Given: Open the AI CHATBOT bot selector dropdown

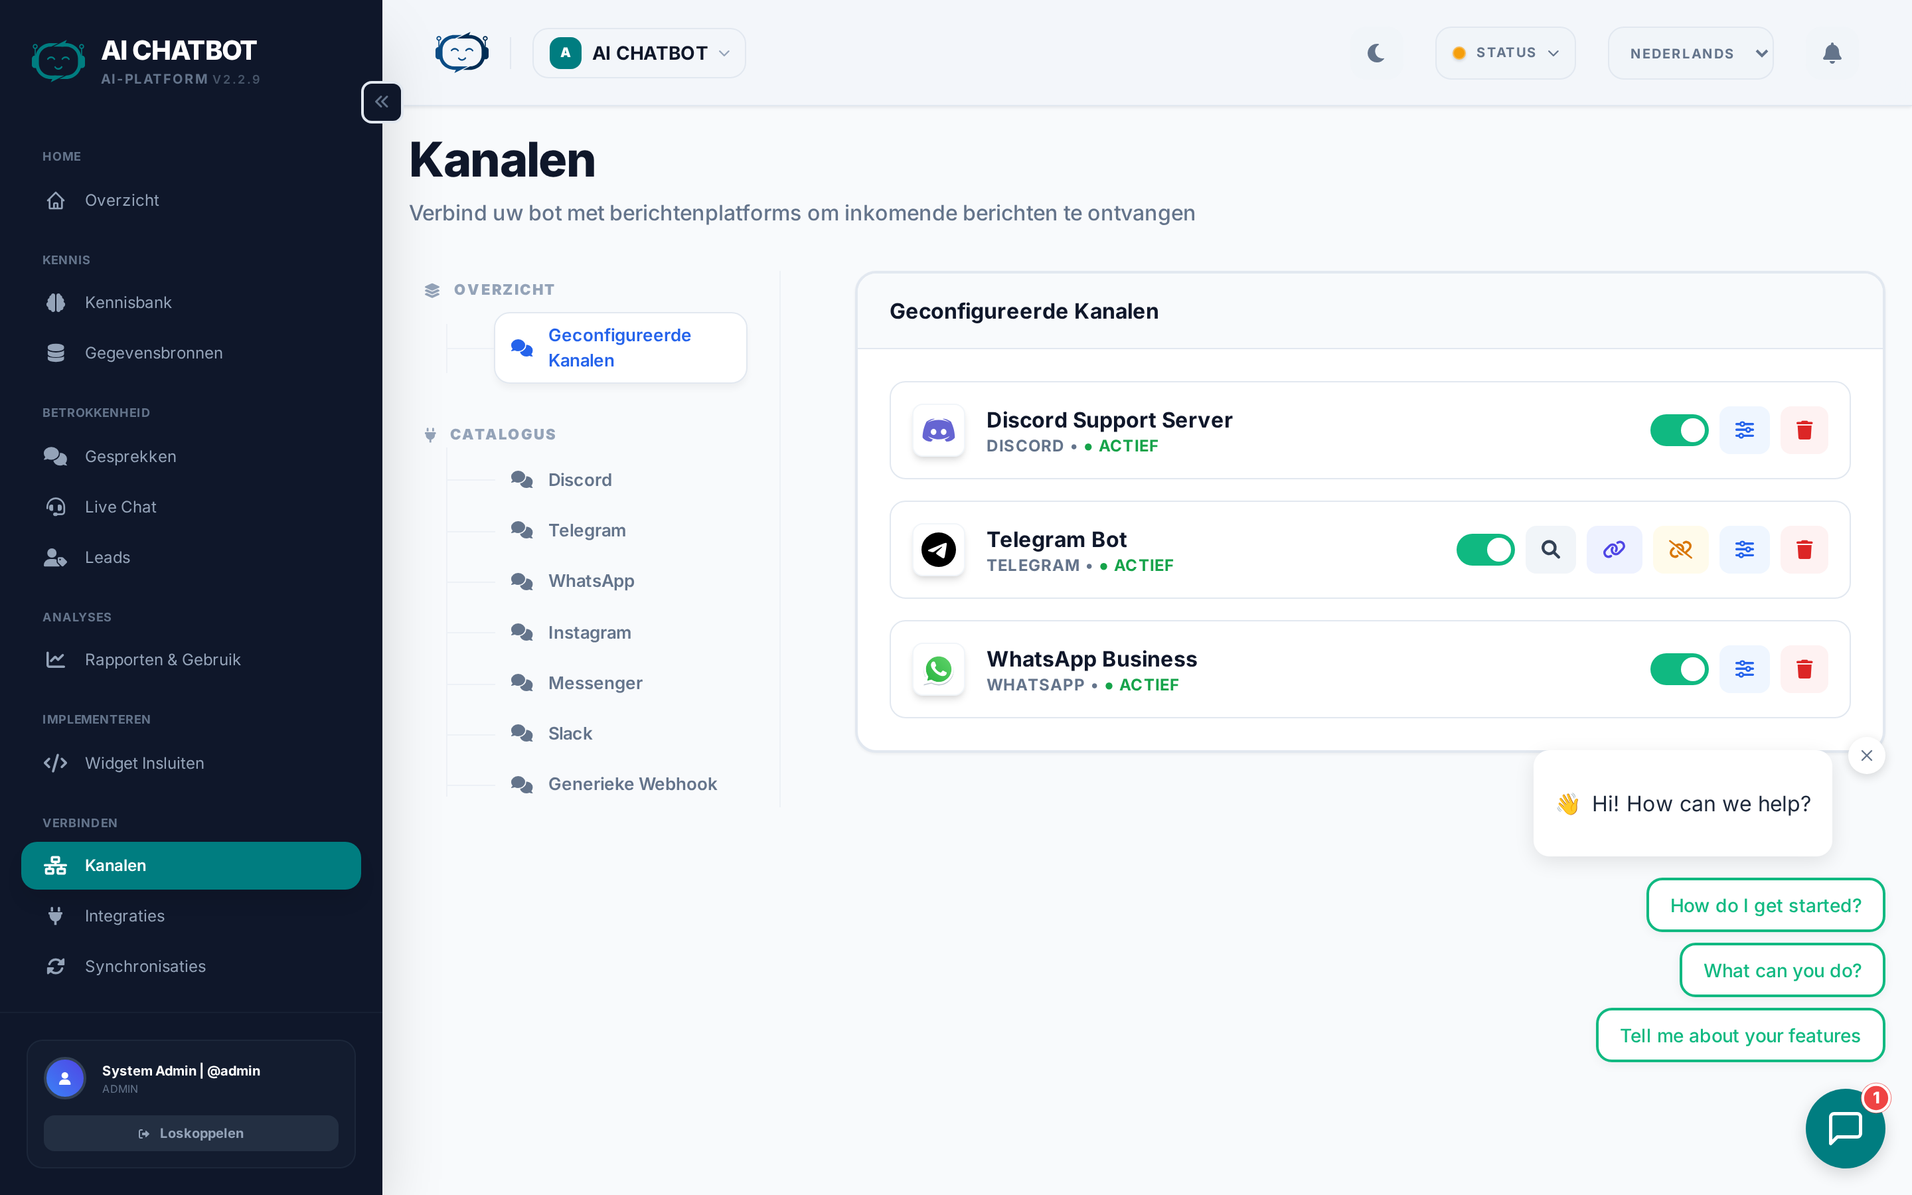Looking at the screenshot, I should click(x=639, y=53).
